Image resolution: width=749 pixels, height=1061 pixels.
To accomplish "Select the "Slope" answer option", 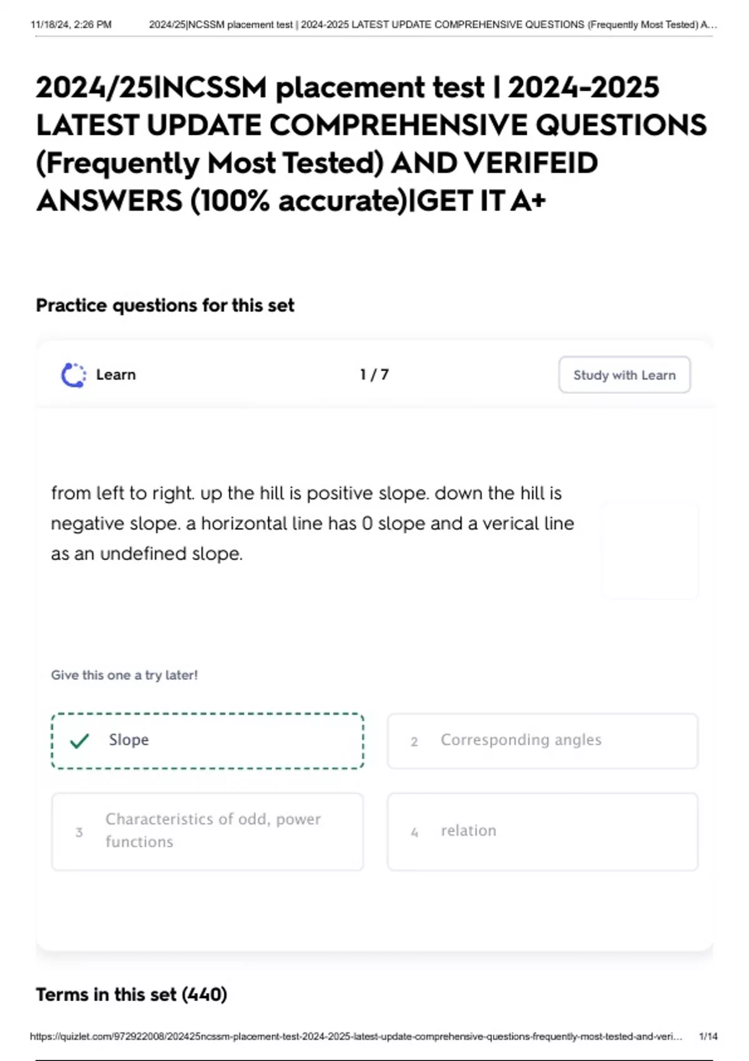I will [x=207, y=741].
